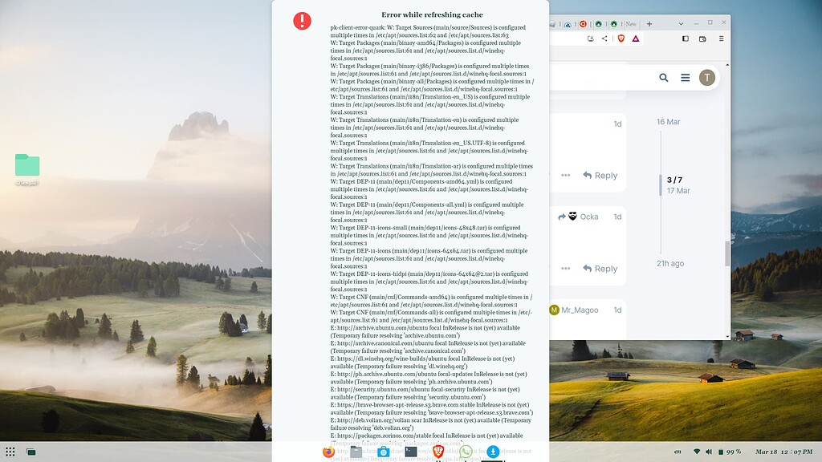Open the forum hamburger menu
This screenshot has height=462, width=822.
(x=685, y=78)
